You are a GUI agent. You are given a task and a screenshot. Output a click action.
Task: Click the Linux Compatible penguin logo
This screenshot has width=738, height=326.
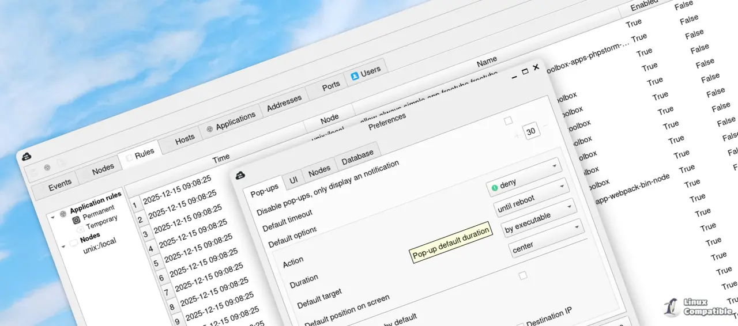(671, 308)
